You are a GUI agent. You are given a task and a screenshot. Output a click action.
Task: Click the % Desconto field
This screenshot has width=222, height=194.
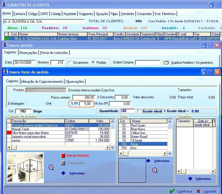[122, 97]
